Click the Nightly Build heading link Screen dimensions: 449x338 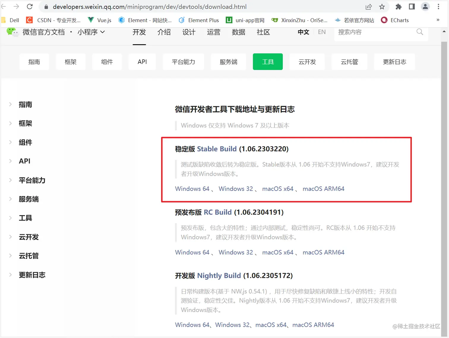coord(219,276)
